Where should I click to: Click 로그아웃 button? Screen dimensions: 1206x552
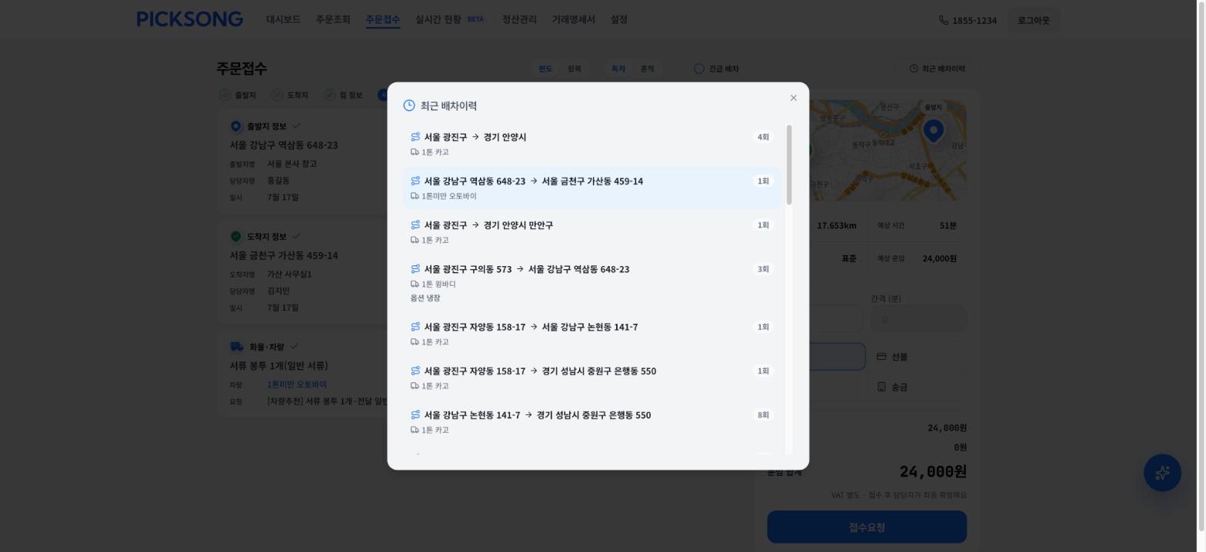click(1033, 20)
